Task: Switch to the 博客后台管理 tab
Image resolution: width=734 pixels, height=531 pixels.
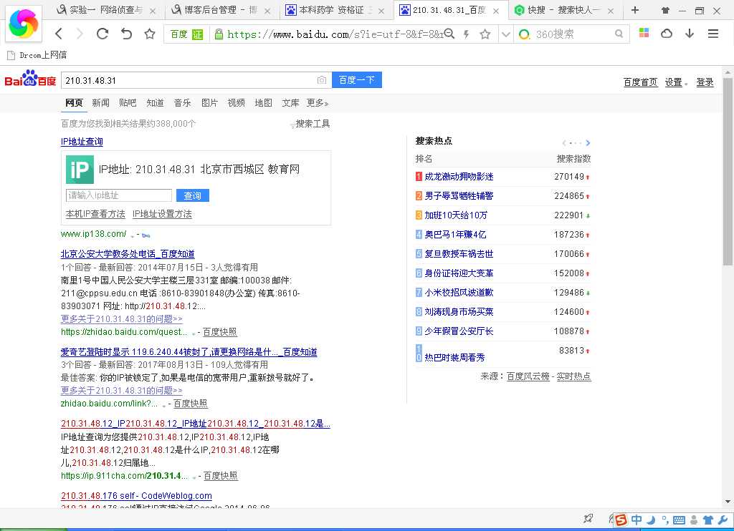Action: coord(220,10)
